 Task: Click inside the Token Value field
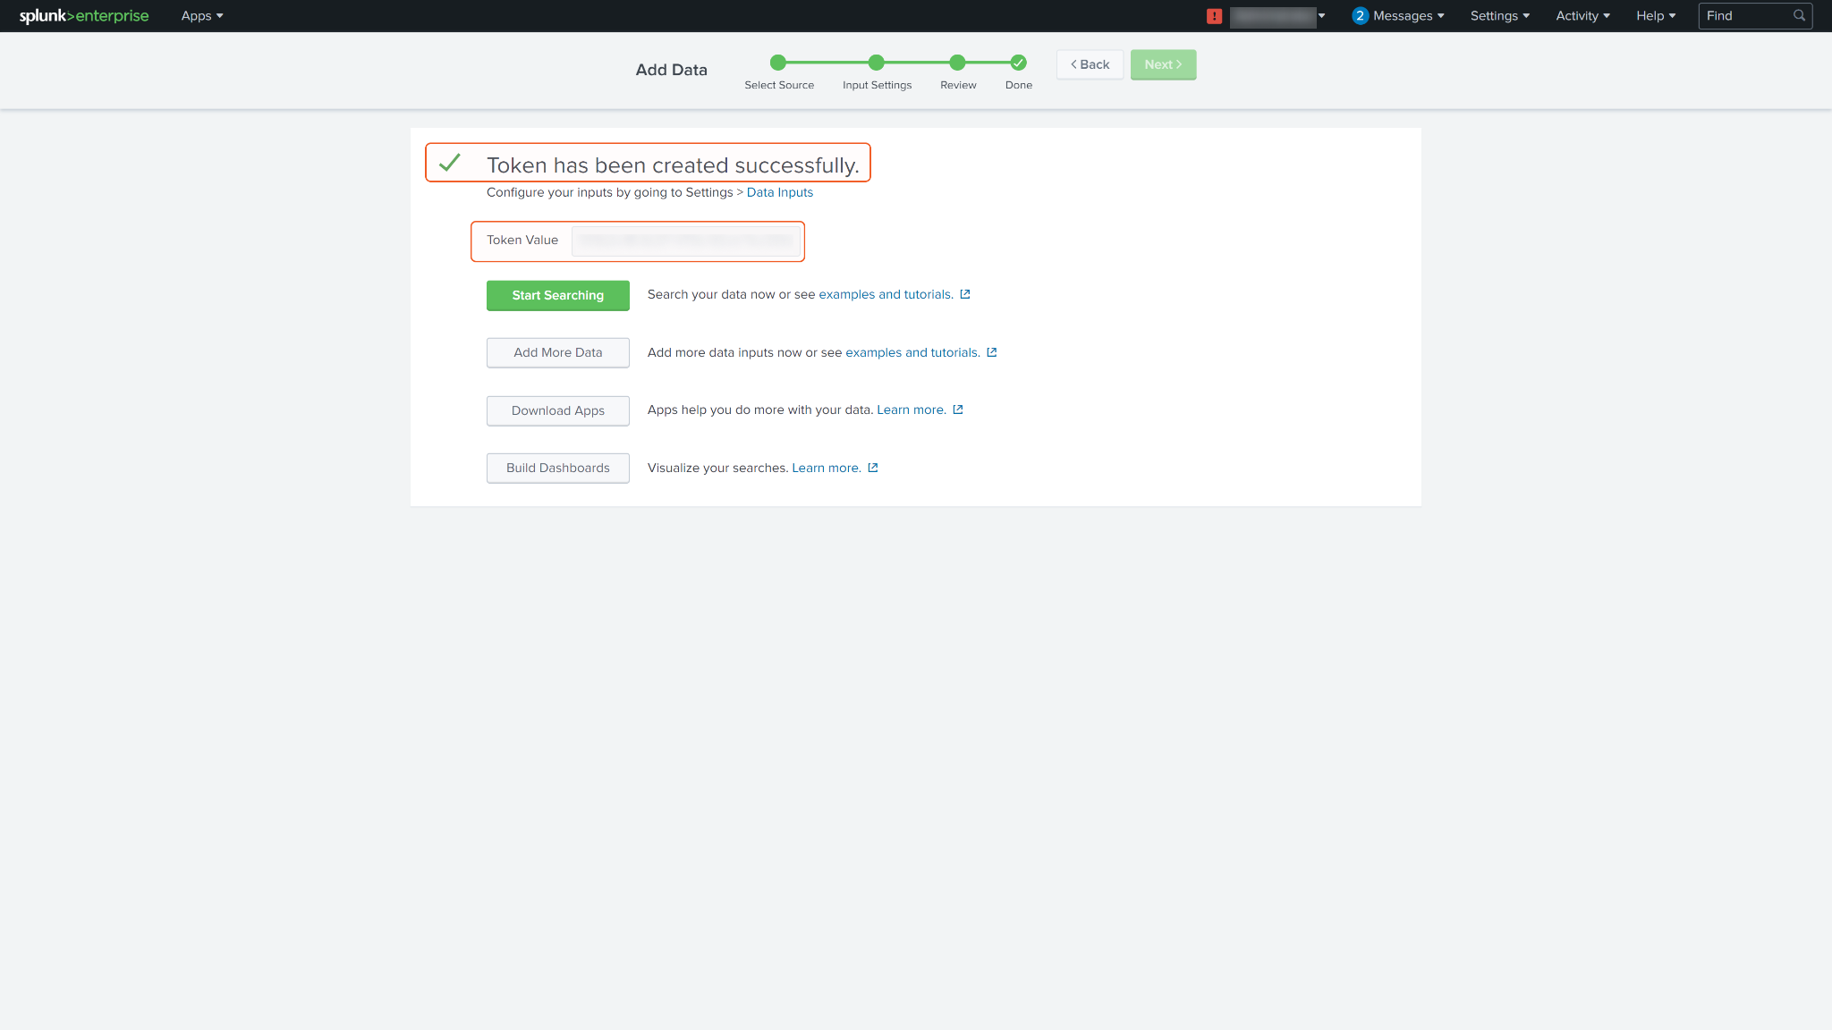coord(685,241)
